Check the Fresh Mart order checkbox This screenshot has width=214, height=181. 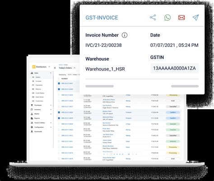[59, 130]
